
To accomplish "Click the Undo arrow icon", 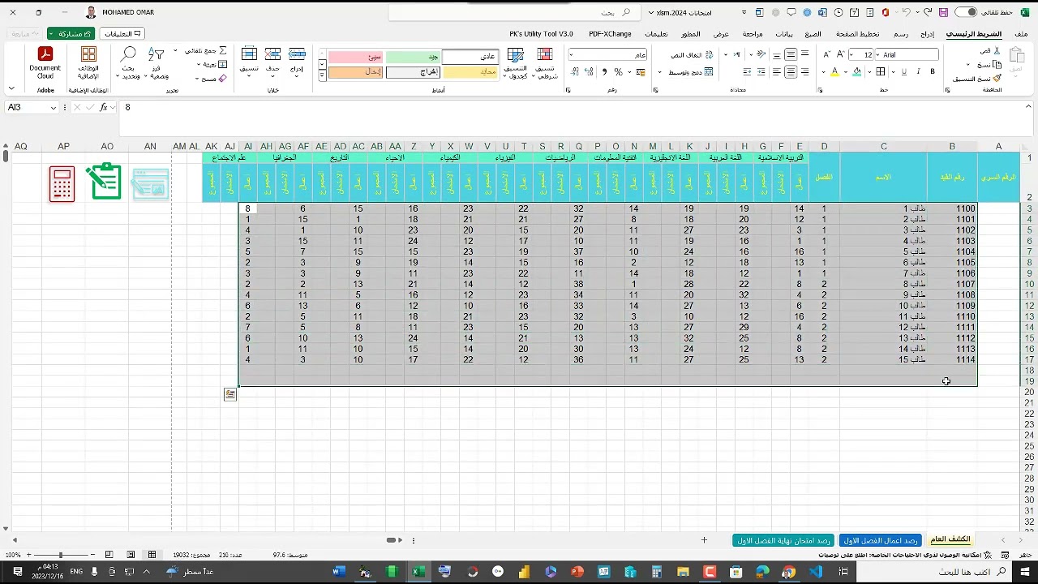I will pos(907,13).
